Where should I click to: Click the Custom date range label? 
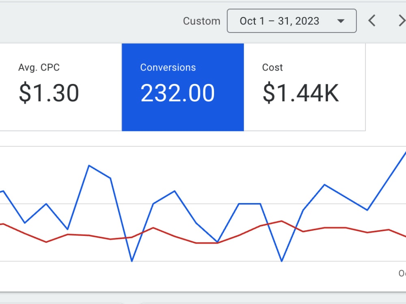click(201, 21)
